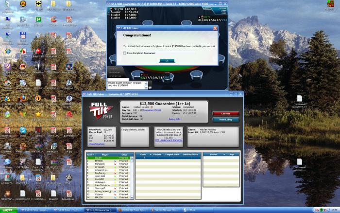Open the Mail.Ru Agent @ icon
The image size is (340, 213).
pos(23,146)
